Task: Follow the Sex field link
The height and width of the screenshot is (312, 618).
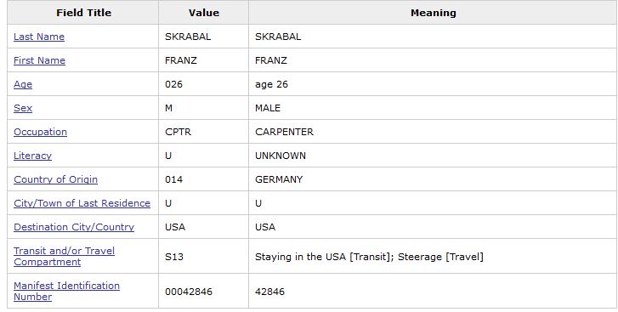Action: point(23,108)
